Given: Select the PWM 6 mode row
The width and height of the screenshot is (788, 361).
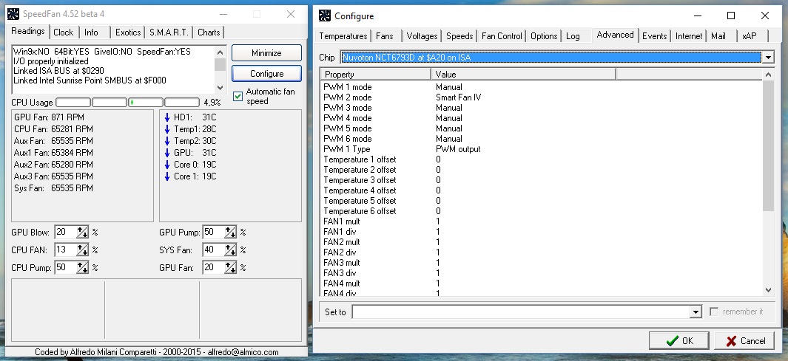Looking at the screenshot, I should tap(542, 139).
